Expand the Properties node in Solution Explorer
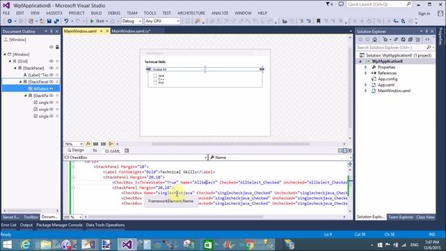446x251 pixels. pos(366,68)
